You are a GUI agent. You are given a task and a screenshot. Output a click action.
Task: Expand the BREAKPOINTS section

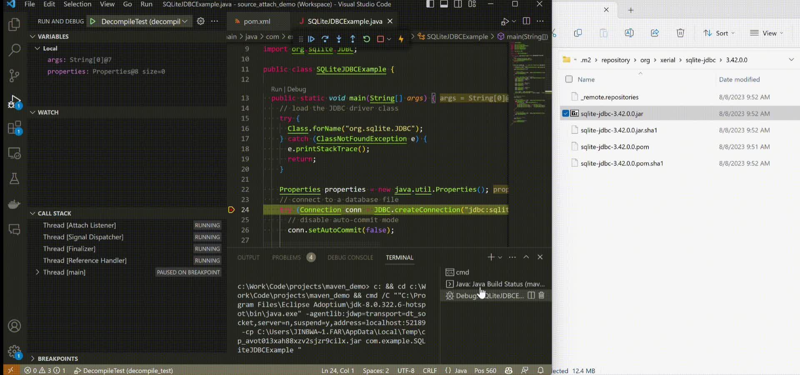pyautogui.click(x=32, y=359)
